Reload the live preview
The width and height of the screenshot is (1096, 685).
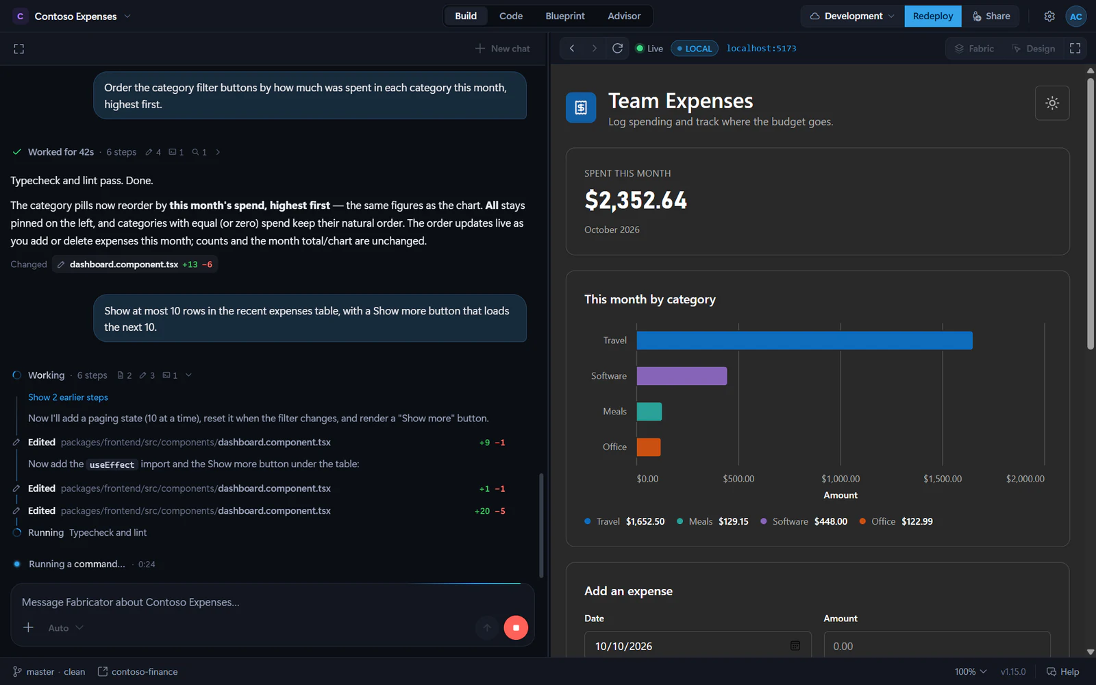[617, 49]
